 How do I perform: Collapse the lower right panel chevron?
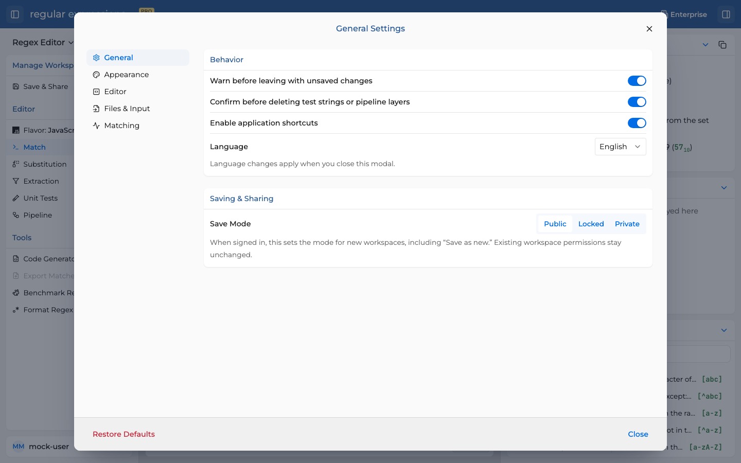724,330
